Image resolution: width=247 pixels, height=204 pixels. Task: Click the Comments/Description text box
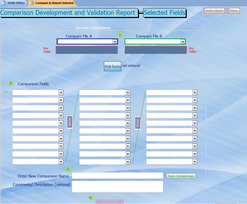tap(117, 187)
